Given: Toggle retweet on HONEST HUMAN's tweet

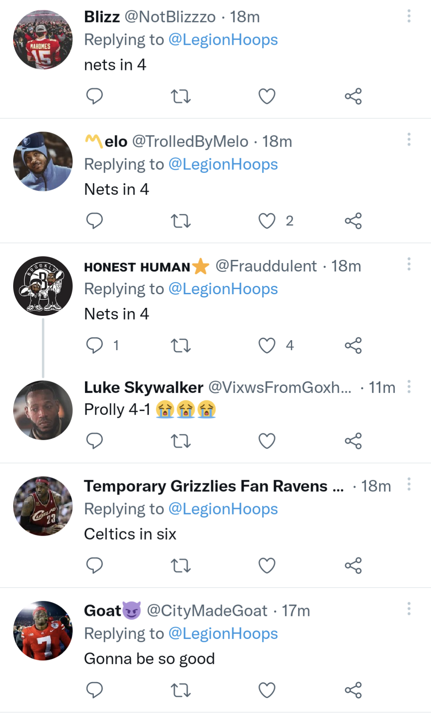Looking at the screenshot, I should click(x=181, y=345).
